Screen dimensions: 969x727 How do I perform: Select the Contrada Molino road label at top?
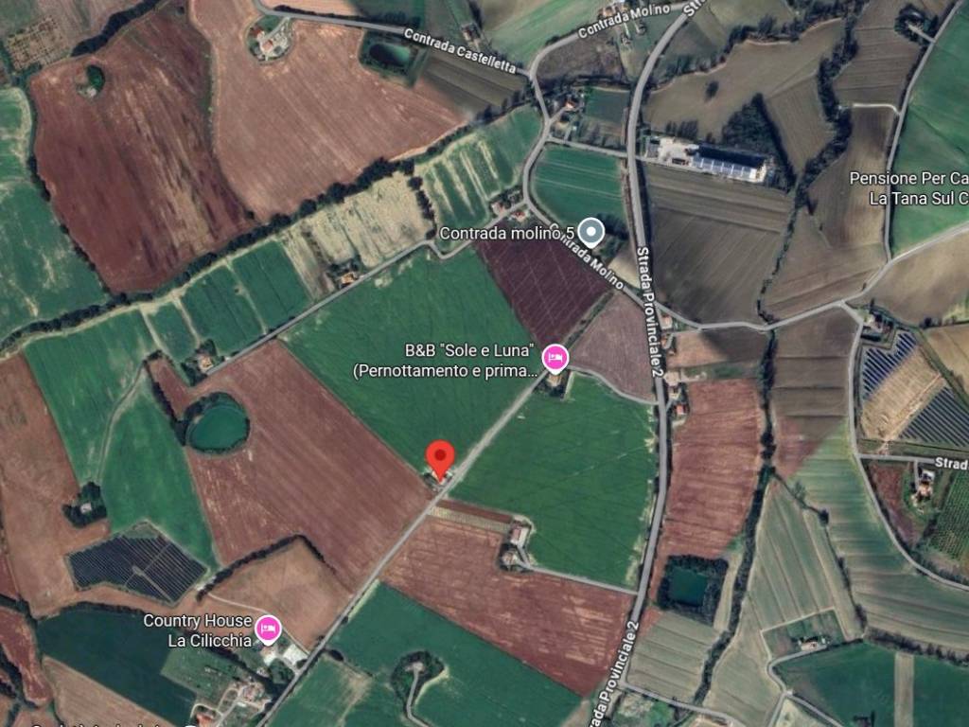(x=625, y=21)
